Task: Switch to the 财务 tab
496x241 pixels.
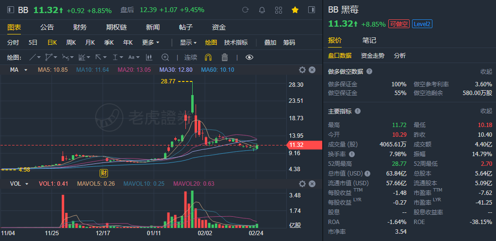Action: [80, 28]
